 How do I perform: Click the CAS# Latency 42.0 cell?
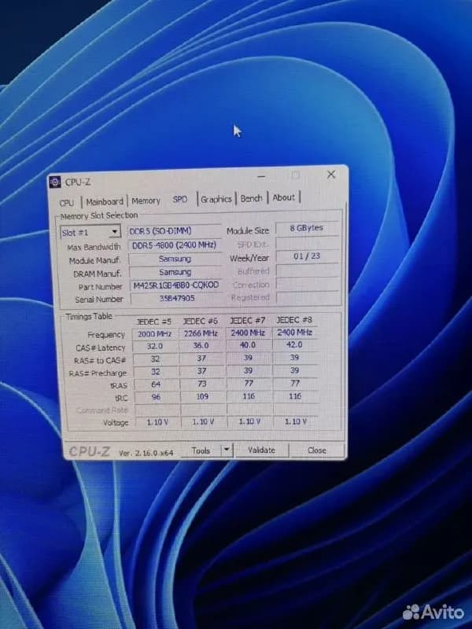(294, 344)
